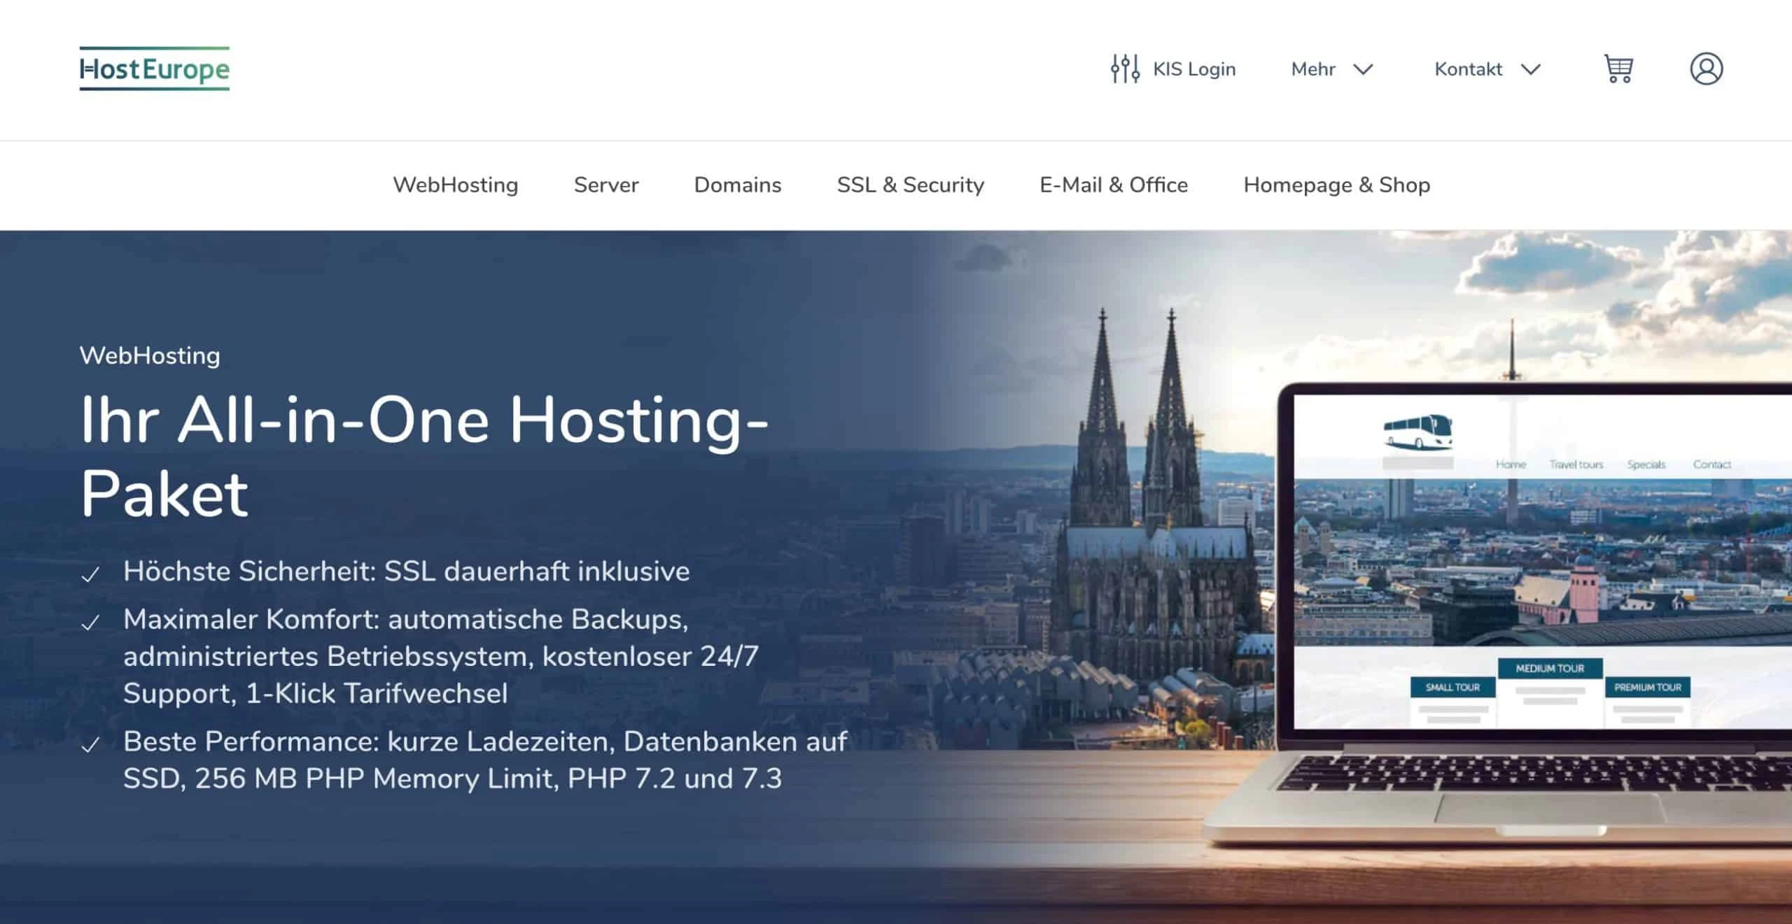Click the KIS Login sliders icon
Screen dimensions: 1792x924
pyautogui.click(x=1125, y=69)
